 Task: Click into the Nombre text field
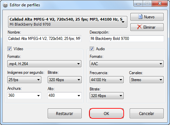click(x=44, y=39)
